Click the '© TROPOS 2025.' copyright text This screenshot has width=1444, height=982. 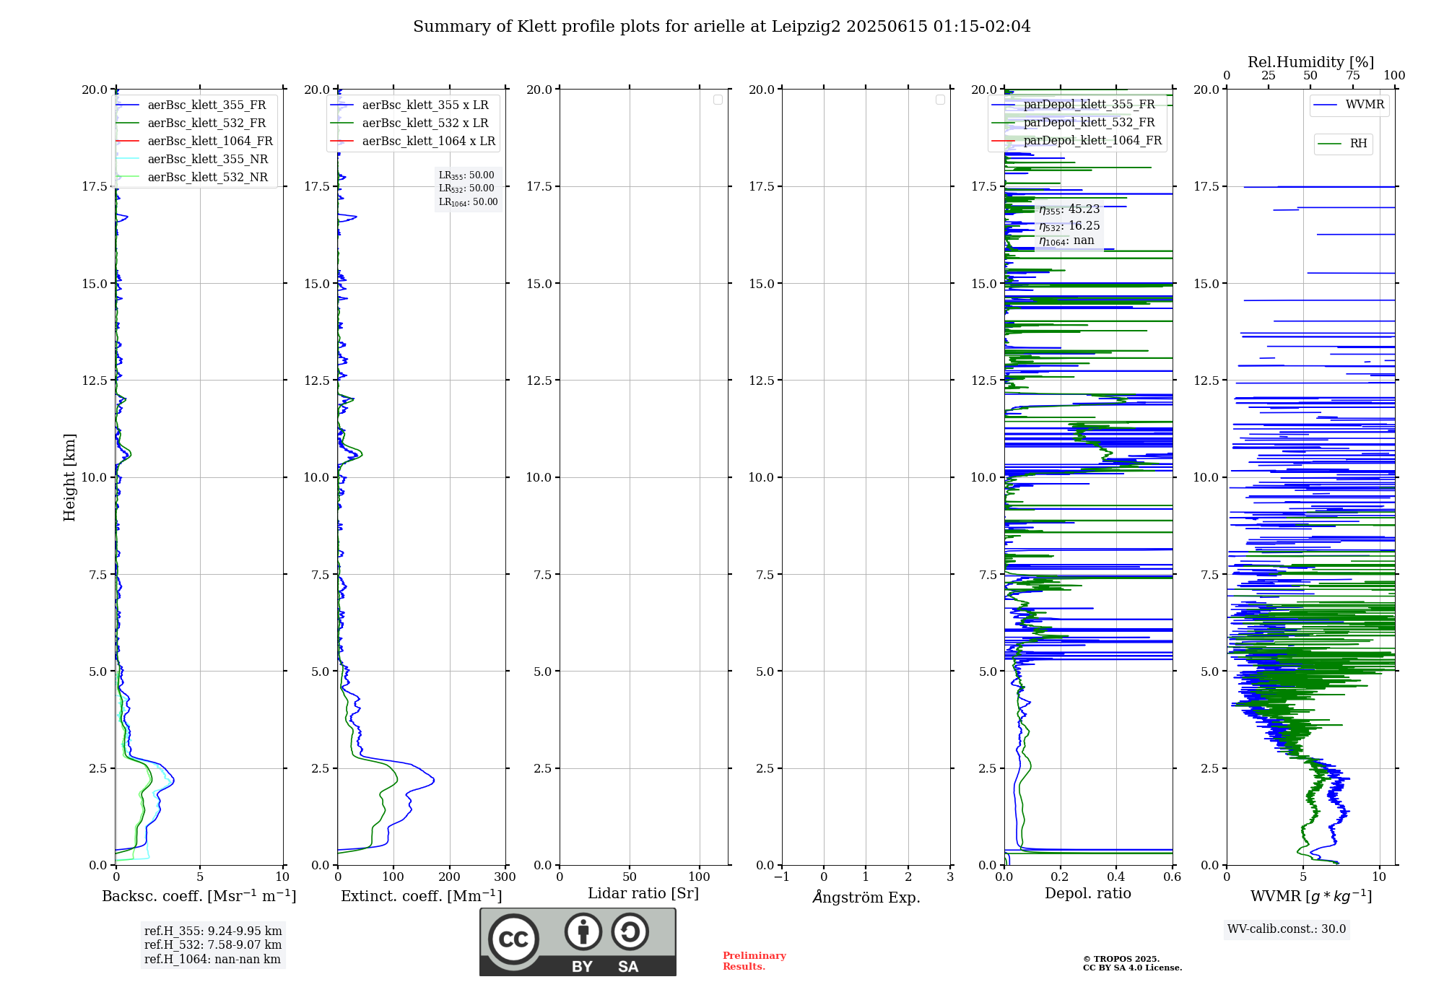point(1121,959)
